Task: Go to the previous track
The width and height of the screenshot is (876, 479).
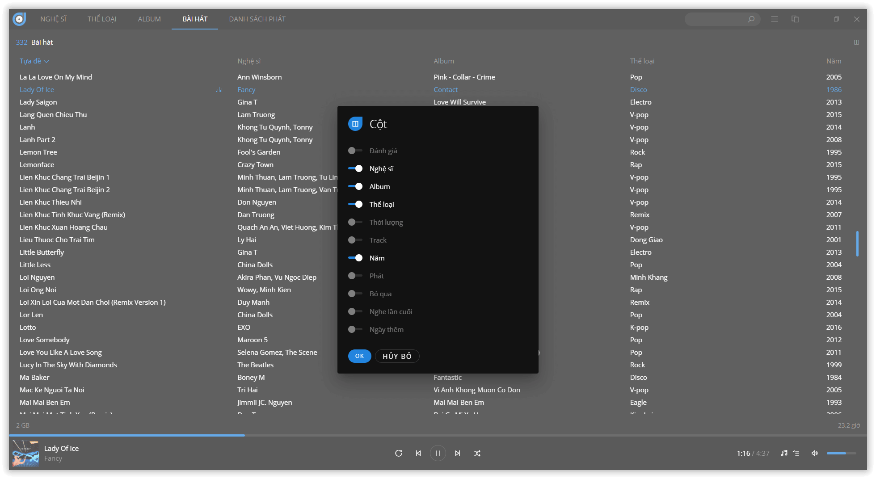Action: pyautogui.click(x=418, y=453)
